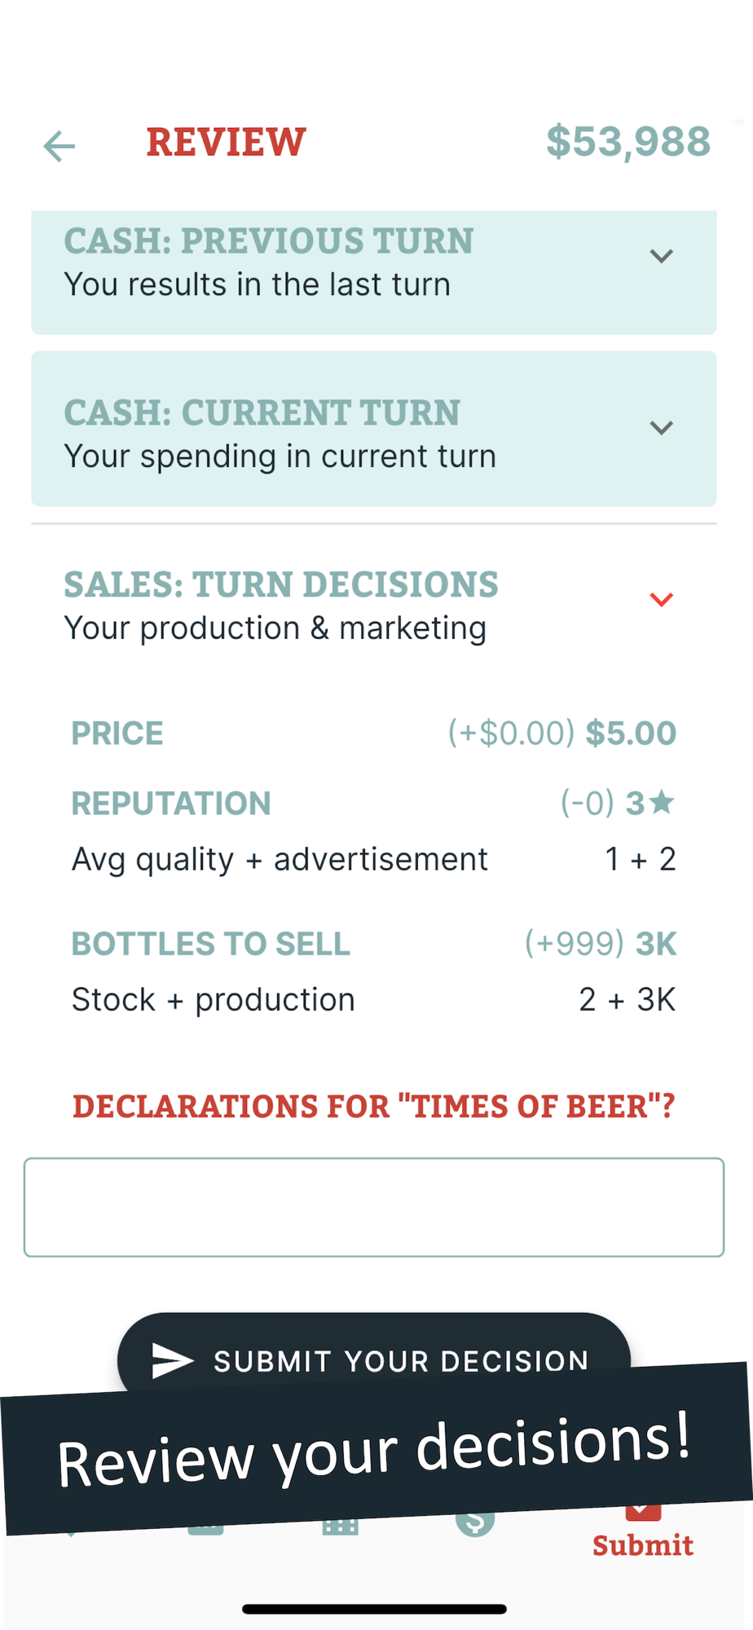Click the Review page title

point(226,143)
